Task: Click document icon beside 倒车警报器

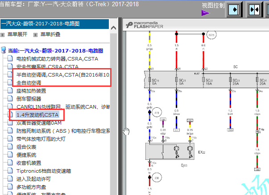Action: click(10, 98)
